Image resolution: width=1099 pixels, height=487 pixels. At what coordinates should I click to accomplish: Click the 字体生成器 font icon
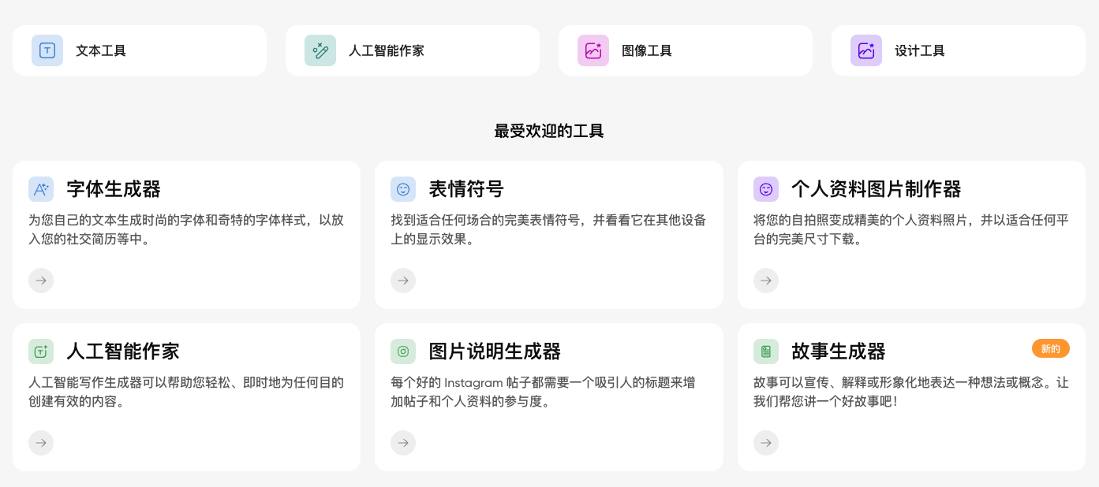point(41,189)
